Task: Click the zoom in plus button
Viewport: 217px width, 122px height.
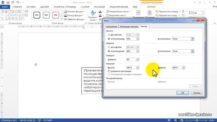Action: coord(206,120)
